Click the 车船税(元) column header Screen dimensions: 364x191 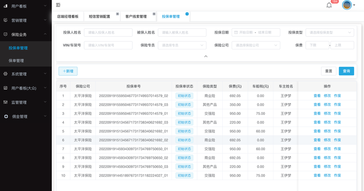click(x=260, y=86)
